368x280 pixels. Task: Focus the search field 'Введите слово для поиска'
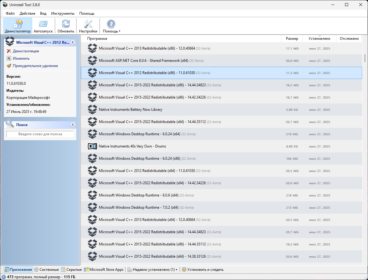[40, 134]
